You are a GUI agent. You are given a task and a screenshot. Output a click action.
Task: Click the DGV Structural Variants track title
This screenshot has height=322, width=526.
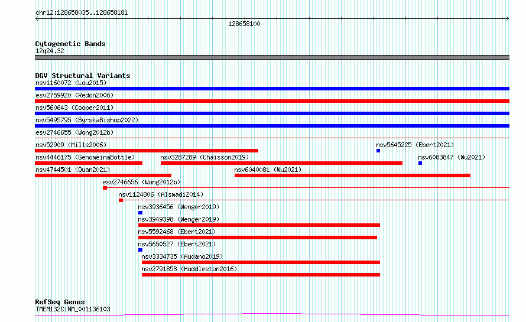point(83,76)
